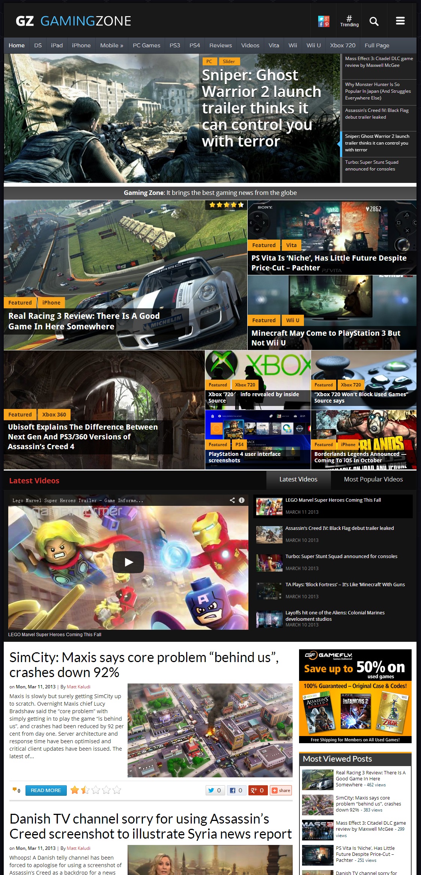Switch to Most Popular Videos tab
The height and width of the screenshot is (875, 421).
point(373,479)
